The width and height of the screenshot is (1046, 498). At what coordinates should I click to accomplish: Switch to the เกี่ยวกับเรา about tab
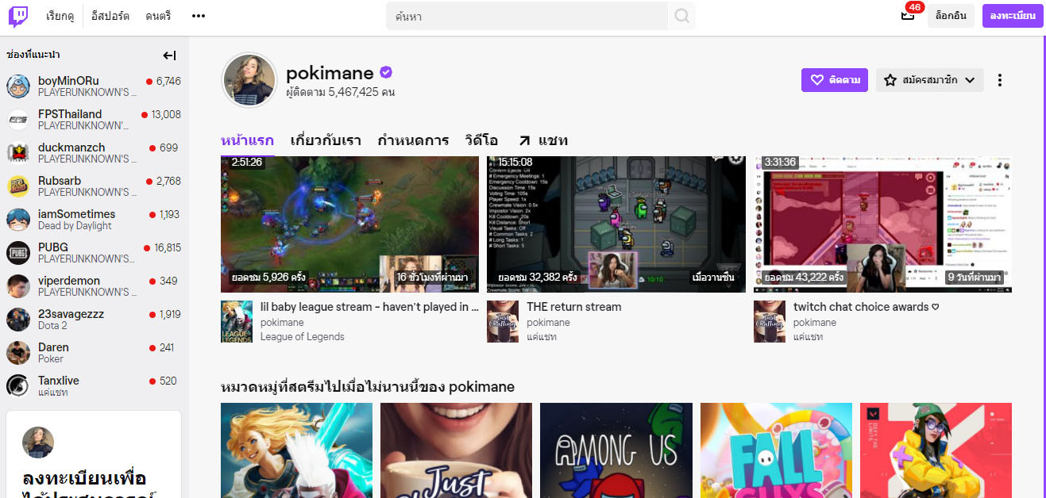[x=326, y=140]
